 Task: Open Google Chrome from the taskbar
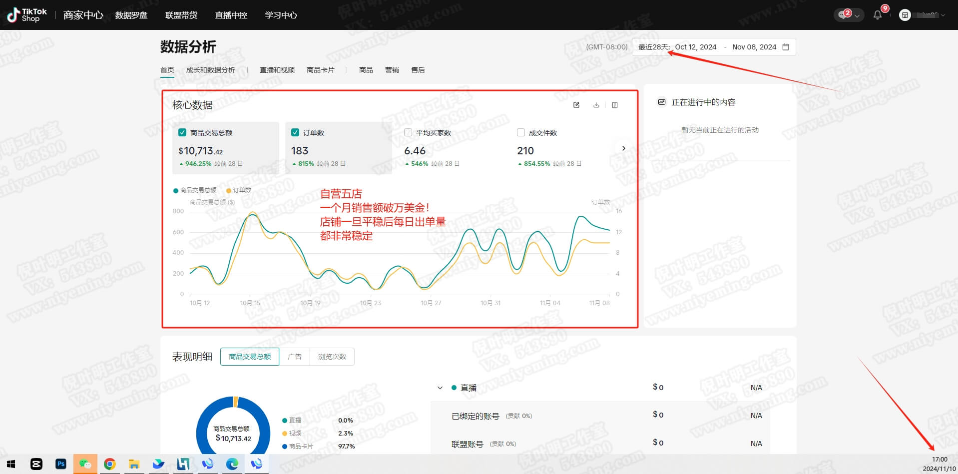tap(110, 464)
